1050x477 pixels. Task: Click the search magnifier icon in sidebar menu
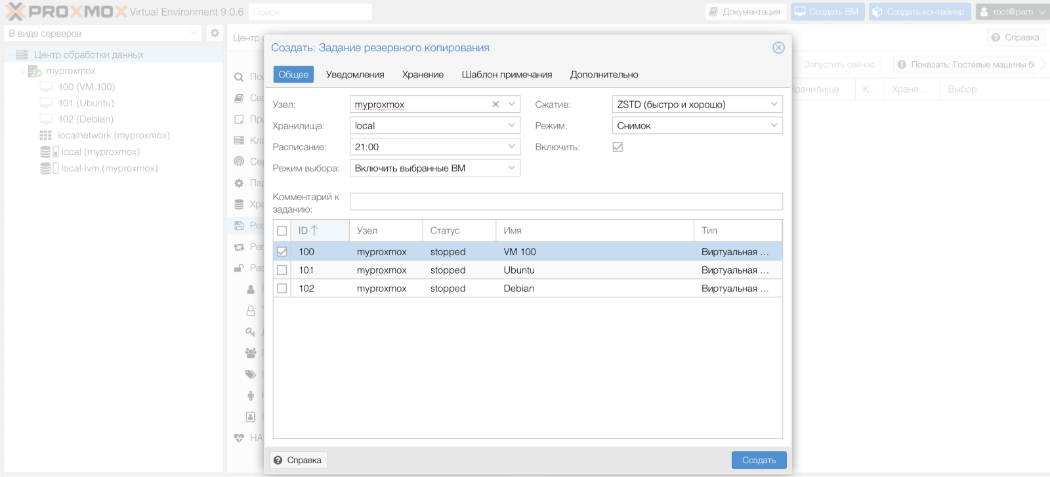(239, 77)
